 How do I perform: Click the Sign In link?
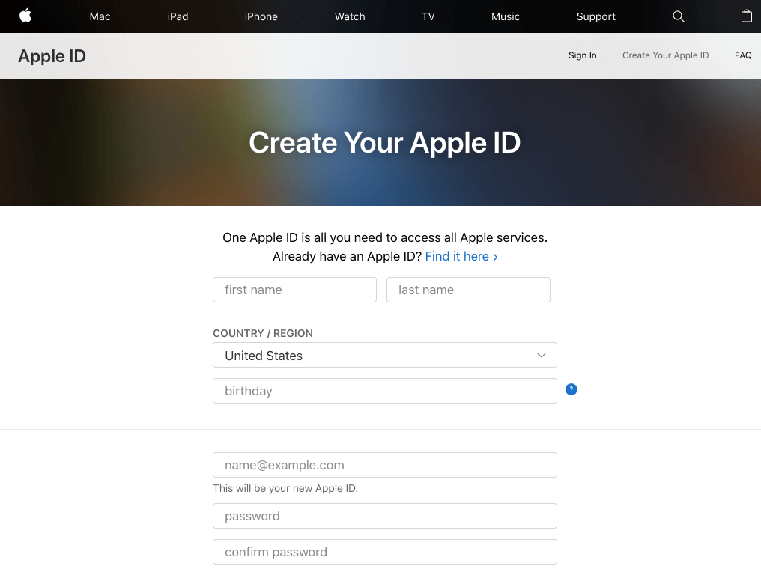[583, 55]
